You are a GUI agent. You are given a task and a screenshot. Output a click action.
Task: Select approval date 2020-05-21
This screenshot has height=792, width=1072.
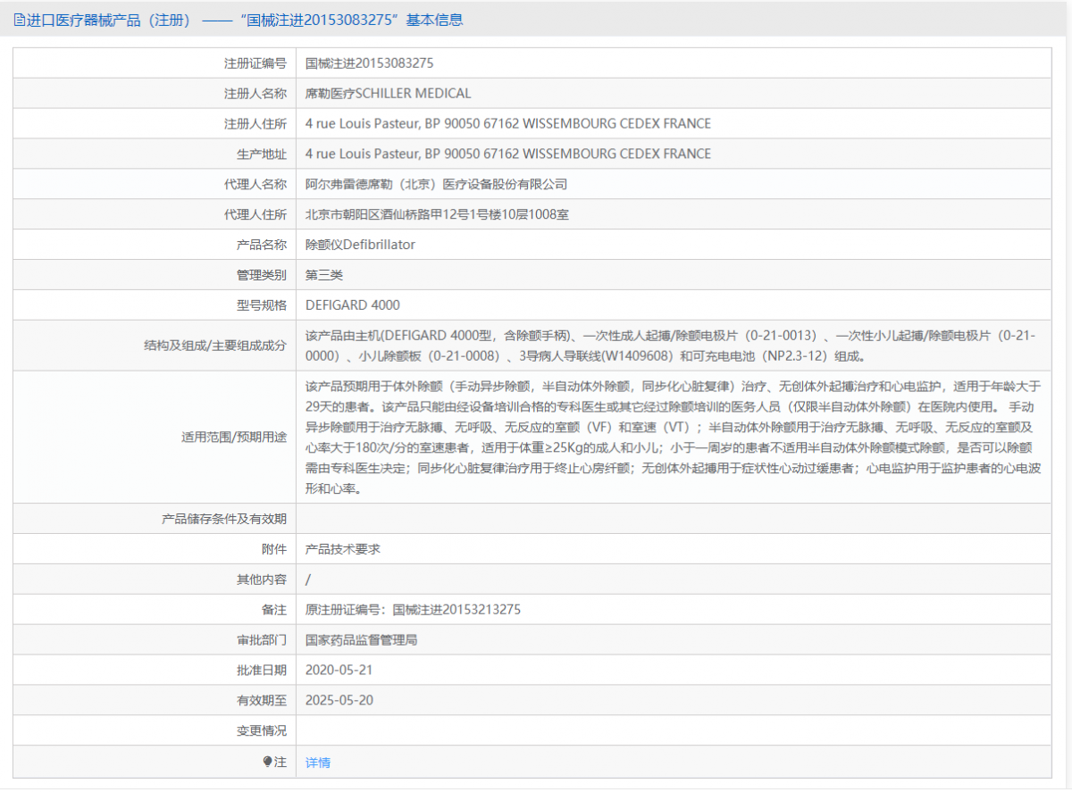[339, 671]
